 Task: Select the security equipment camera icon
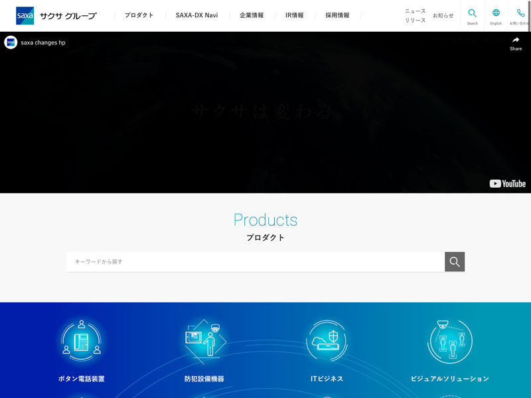pos(204,342)
